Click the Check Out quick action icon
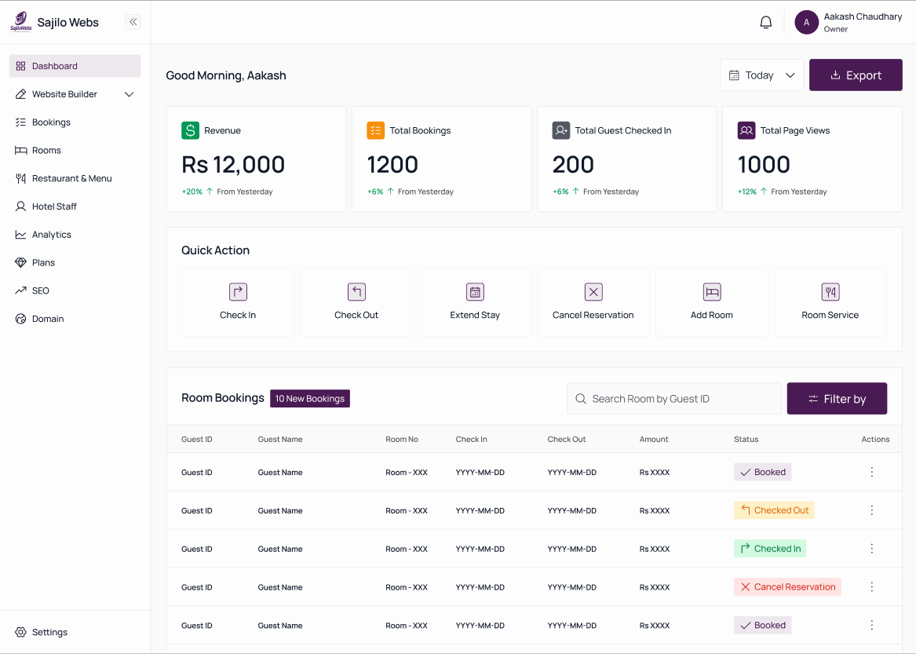Screen dimensions: 916x654 pos(356,292)
